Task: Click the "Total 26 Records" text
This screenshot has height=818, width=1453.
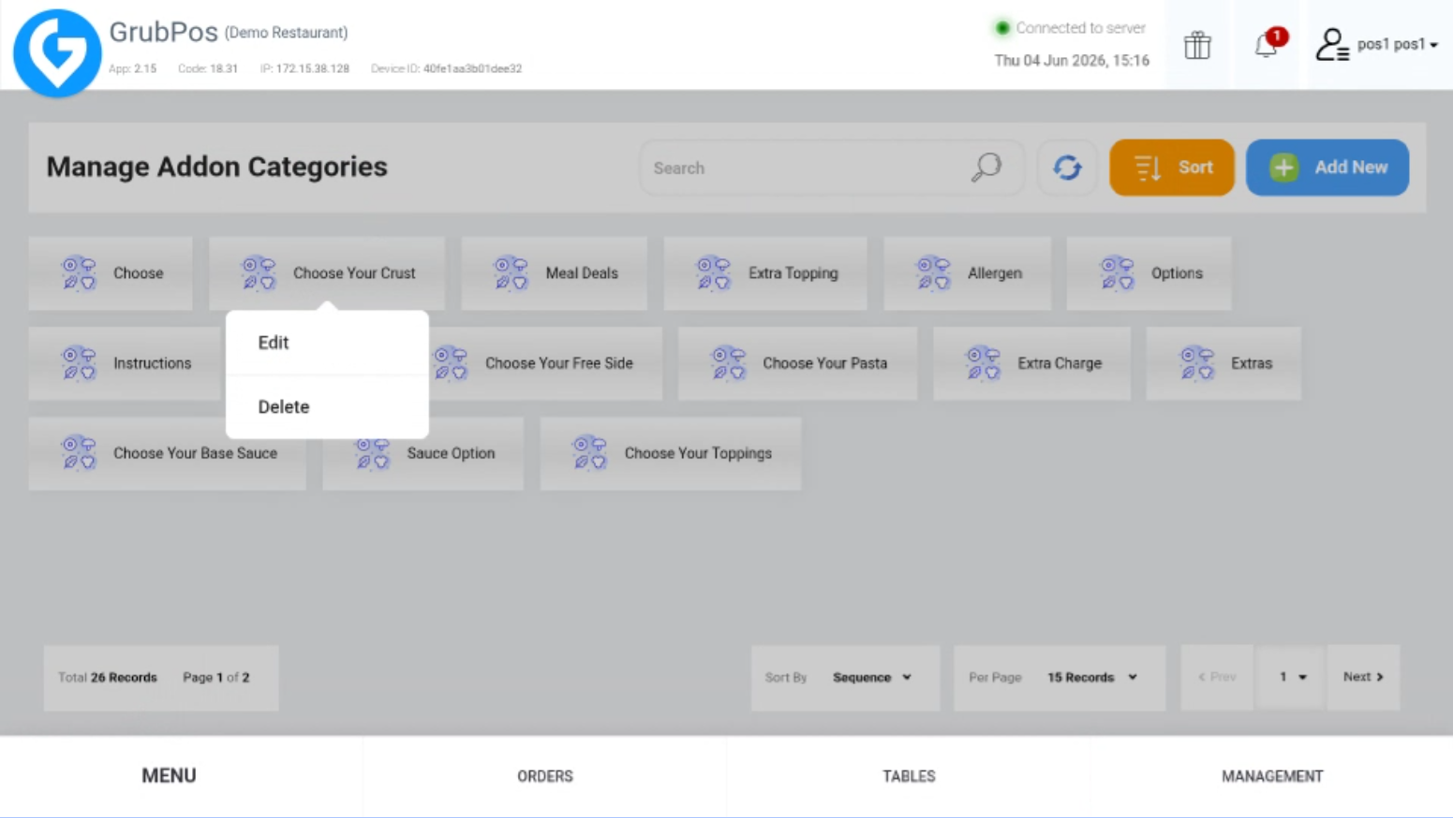Action: pos(108,678)
